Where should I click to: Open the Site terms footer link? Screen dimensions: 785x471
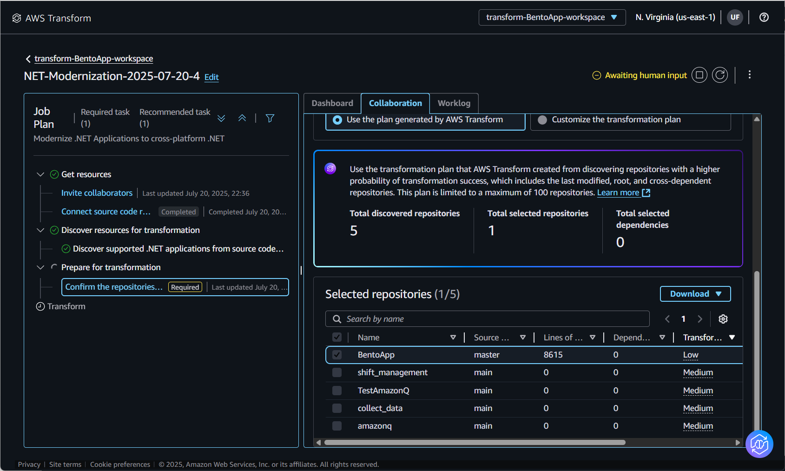click(x=65, y=464)
